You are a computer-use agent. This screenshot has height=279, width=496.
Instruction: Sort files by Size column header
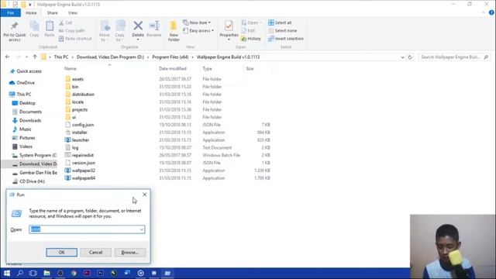pos(250,69)
